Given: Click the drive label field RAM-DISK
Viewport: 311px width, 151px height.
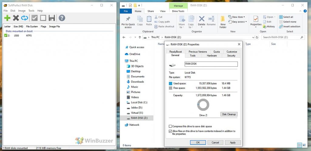Looking at the screenshot, I should click(211, 64).
